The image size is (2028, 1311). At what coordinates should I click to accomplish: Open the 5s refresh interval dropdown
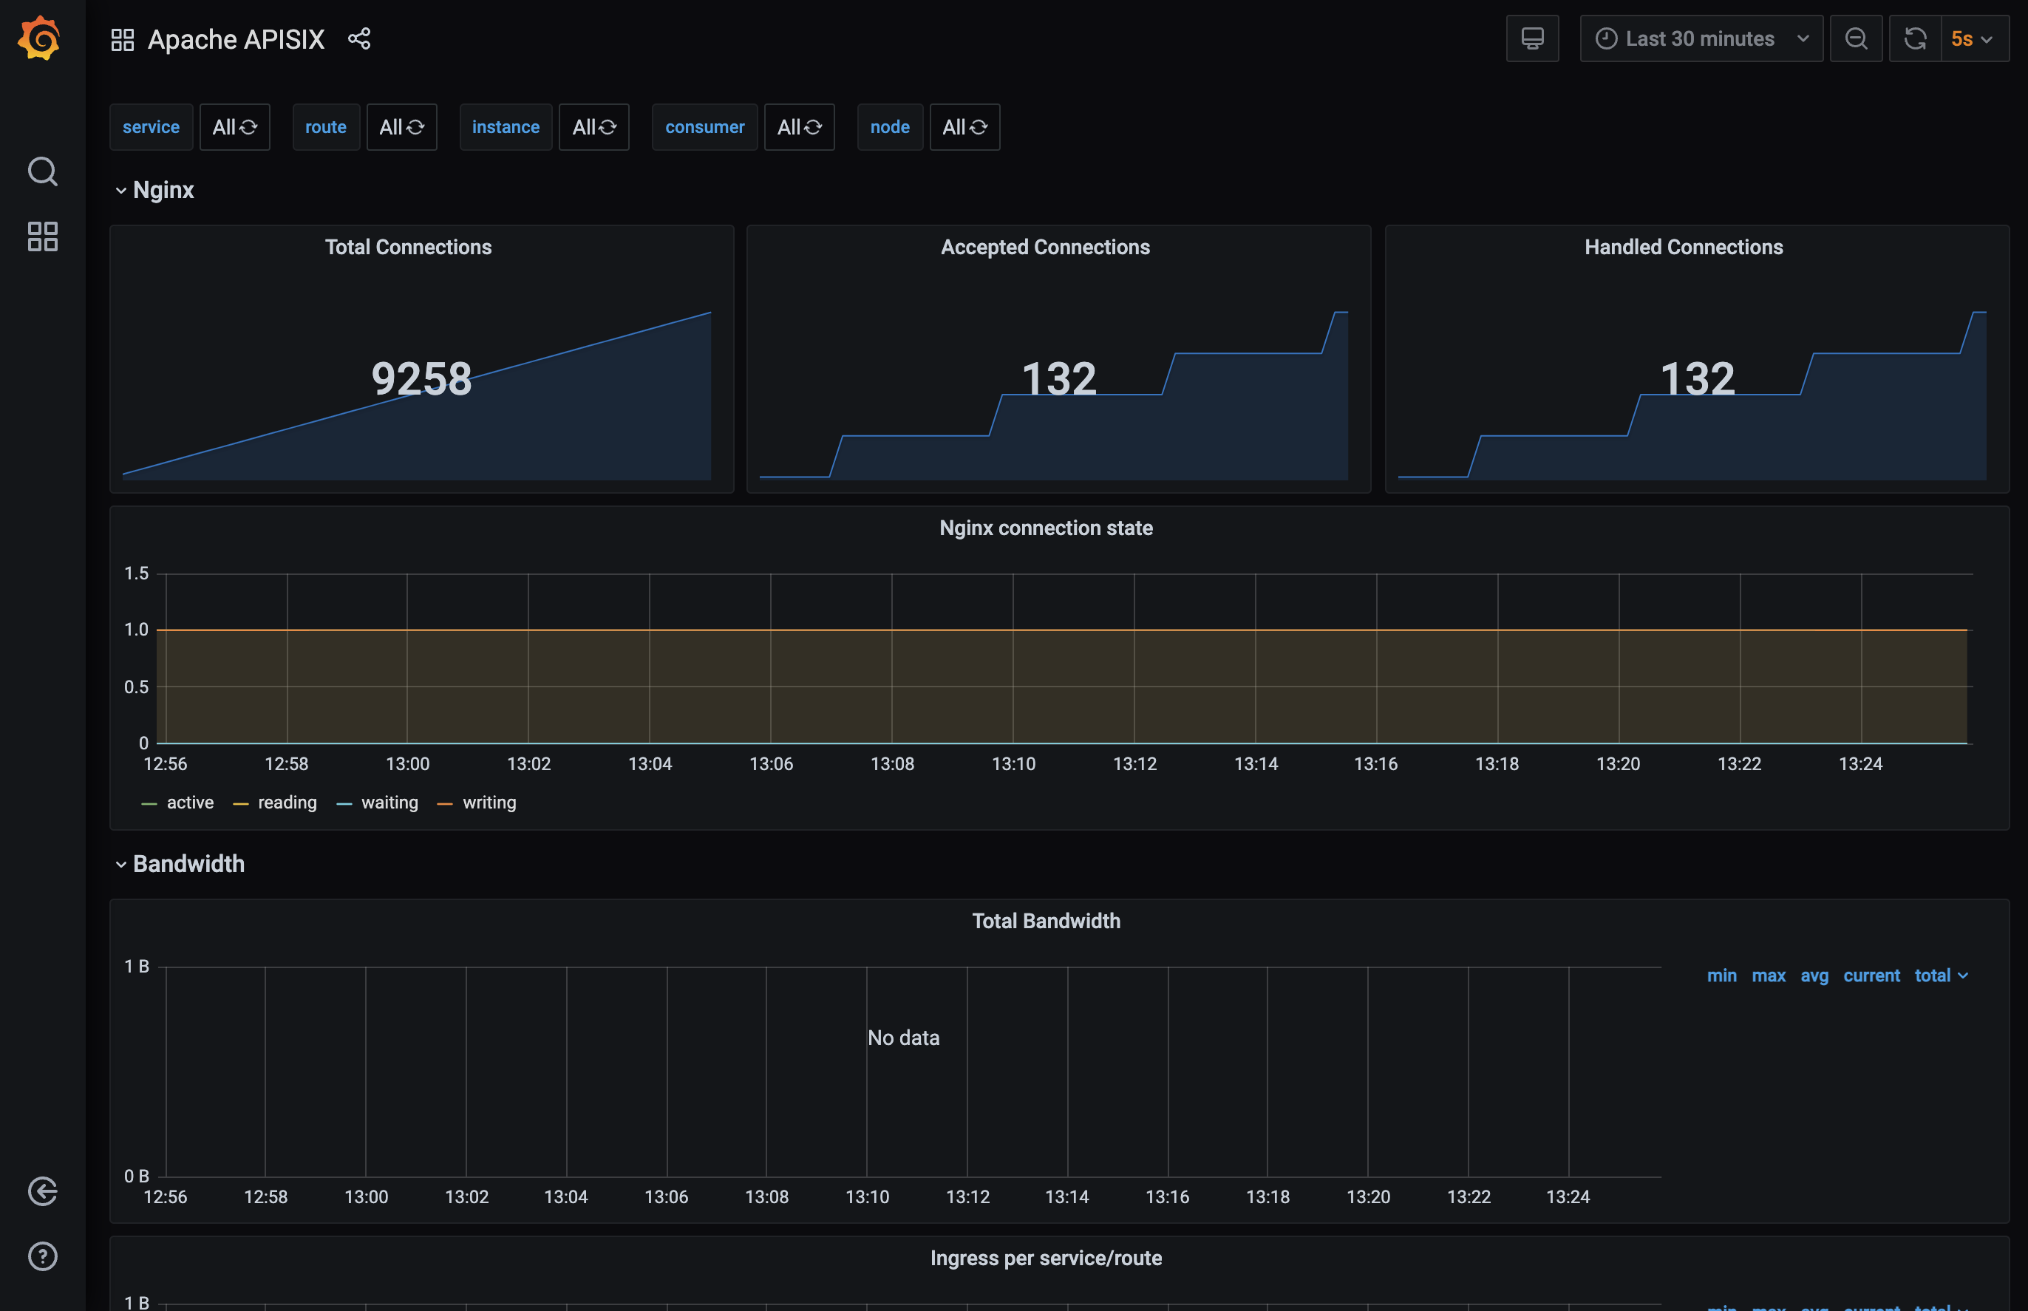1974,38
